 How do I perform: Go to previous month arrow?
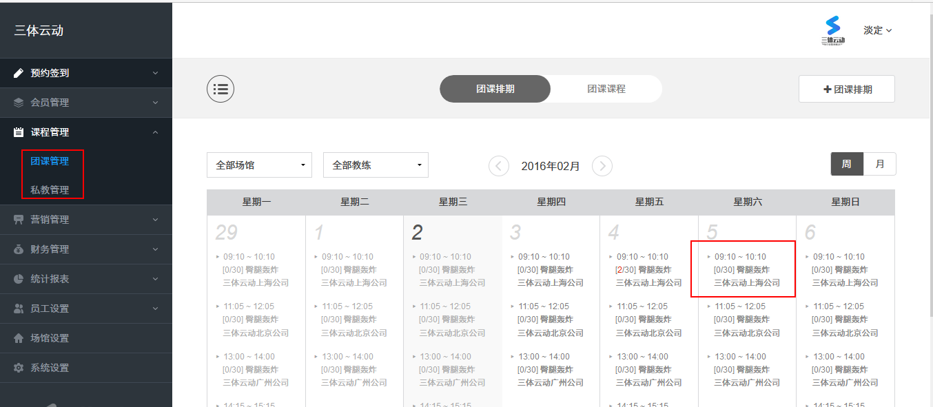499,166
